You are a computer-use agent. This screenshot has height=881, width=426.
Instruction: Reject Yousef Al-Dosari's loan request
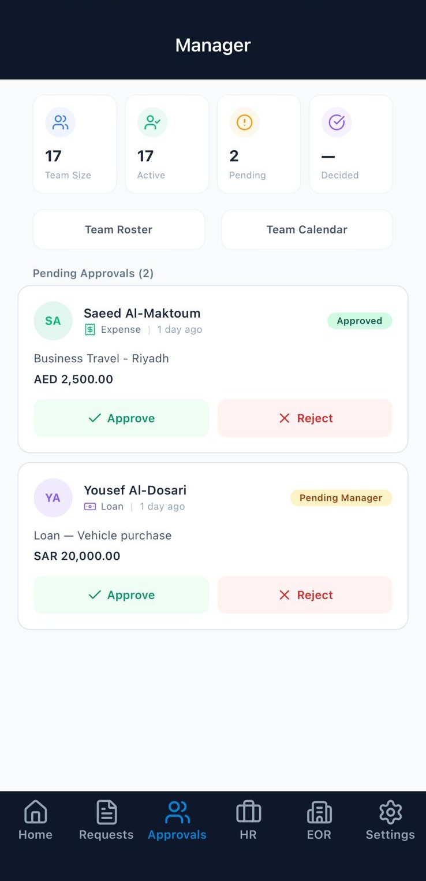[305, 595]
